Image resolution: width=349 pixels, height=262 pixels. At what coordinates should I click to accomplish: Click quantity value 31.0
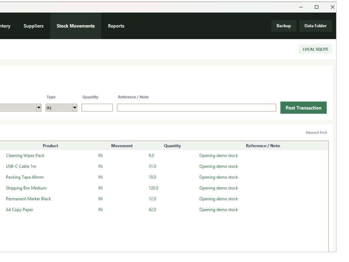pyautogui.click(x=153, y=166)
